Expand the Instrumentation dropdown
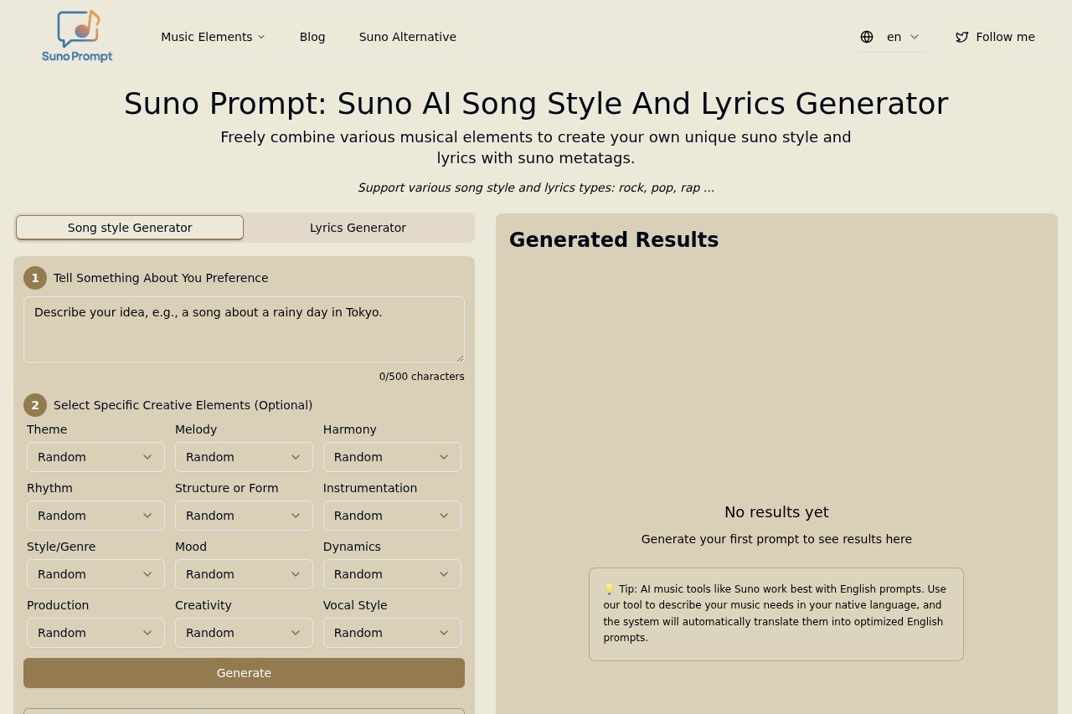This screenshot has width=1072, height=714. [392, 516]
